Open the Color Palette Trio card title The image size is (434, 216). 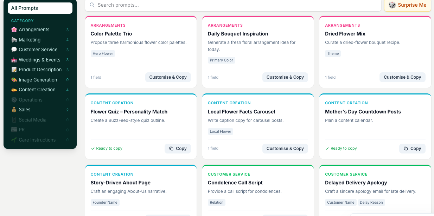pos(111,34)
